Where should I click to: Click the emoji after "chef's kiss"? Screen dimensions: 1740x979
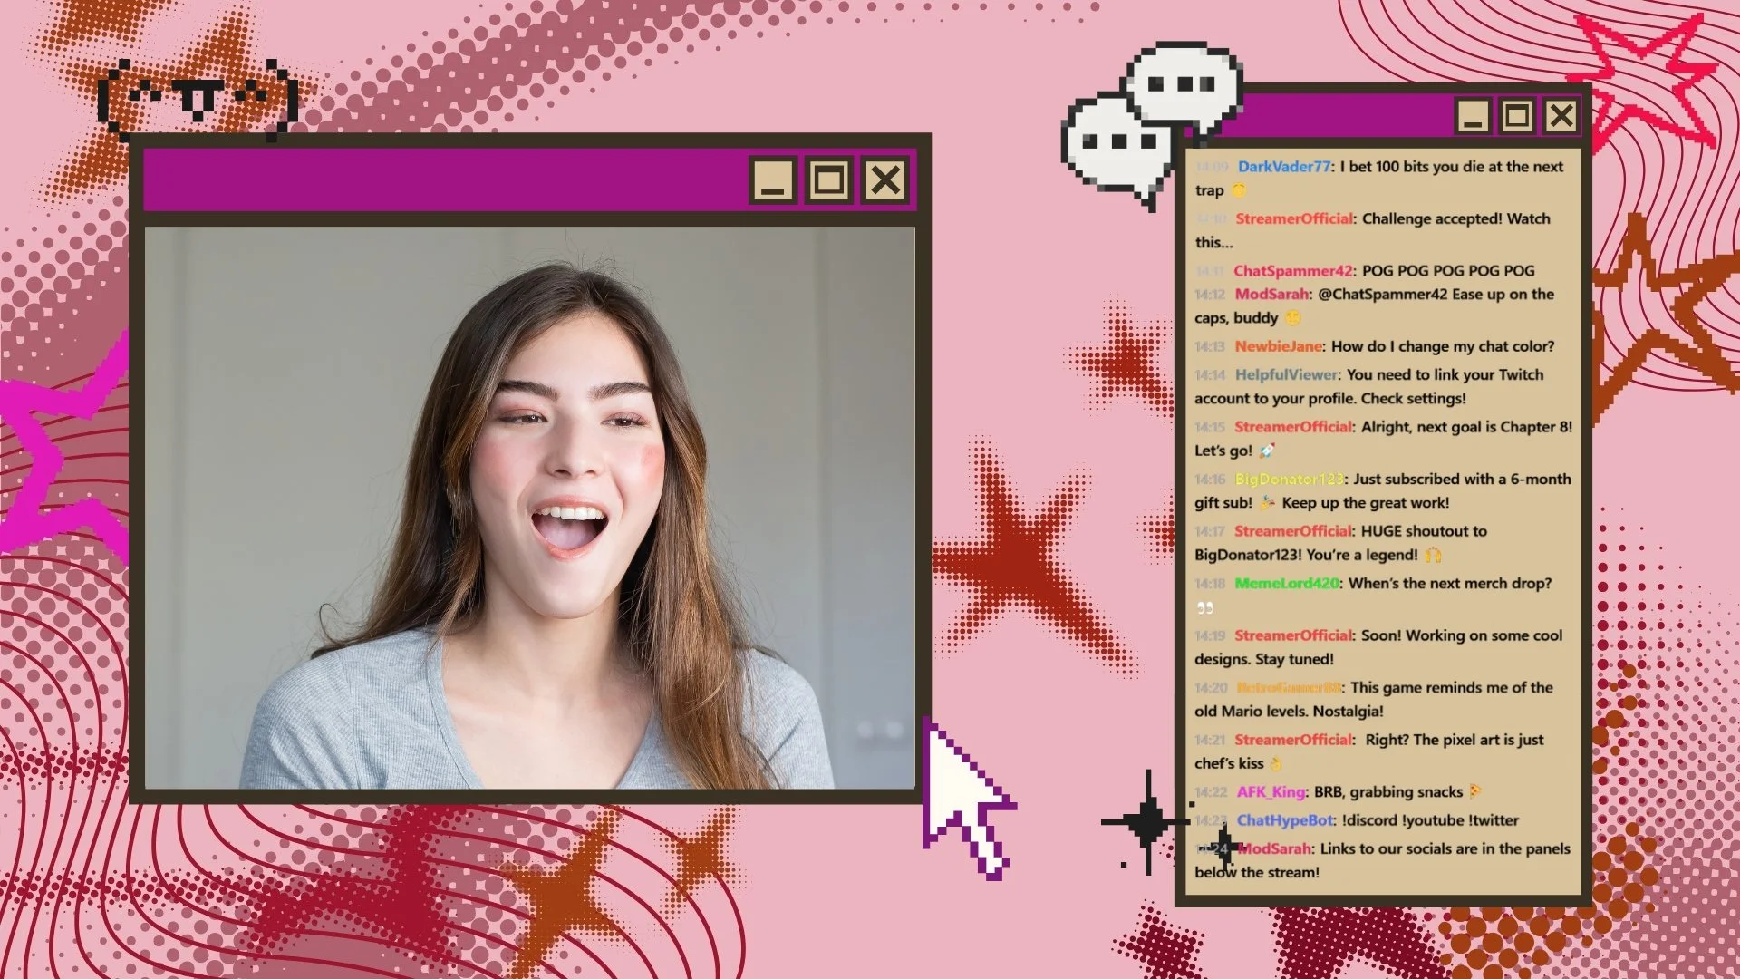coord(1276,763)
